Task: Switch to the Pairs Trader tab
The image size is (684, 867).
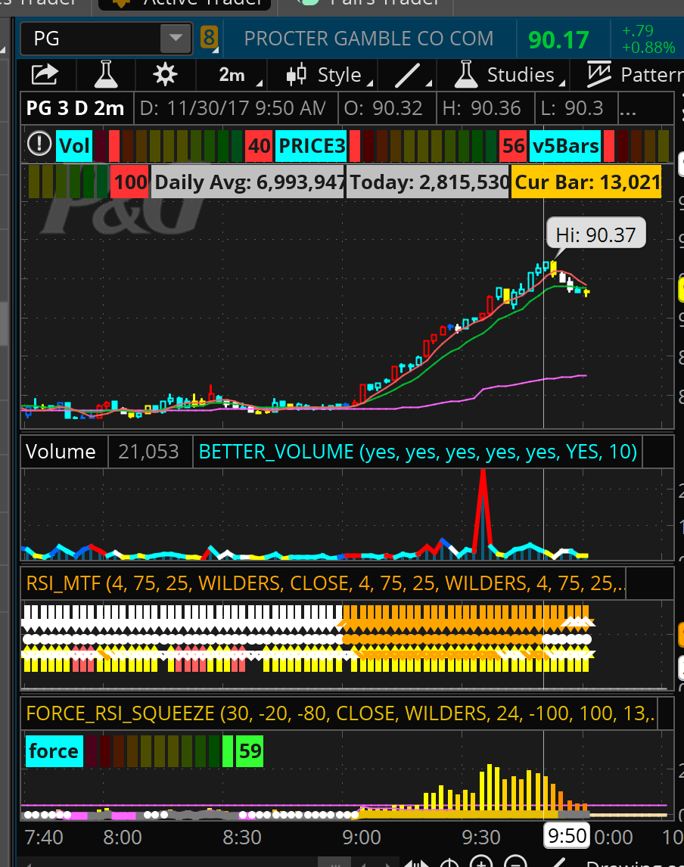Action: point(365,3)
